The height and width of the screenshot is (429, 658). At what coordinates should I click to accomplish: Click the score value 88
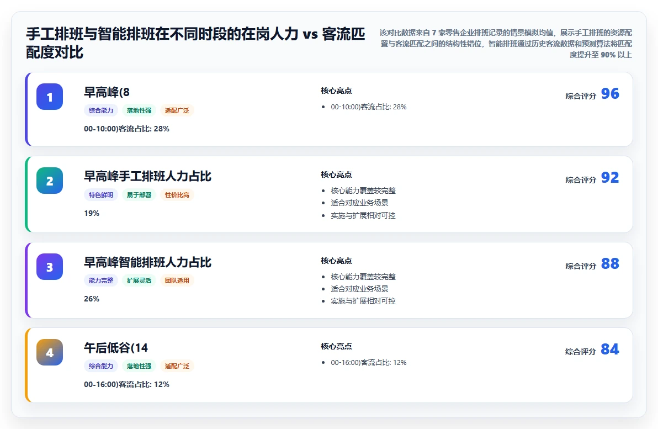(610, 263)
